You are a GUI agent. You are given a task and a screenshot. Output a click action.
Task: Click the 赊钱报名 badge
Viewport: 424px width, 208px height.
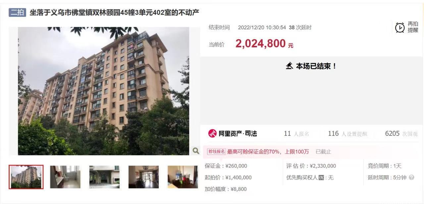[x=216, y=152]
